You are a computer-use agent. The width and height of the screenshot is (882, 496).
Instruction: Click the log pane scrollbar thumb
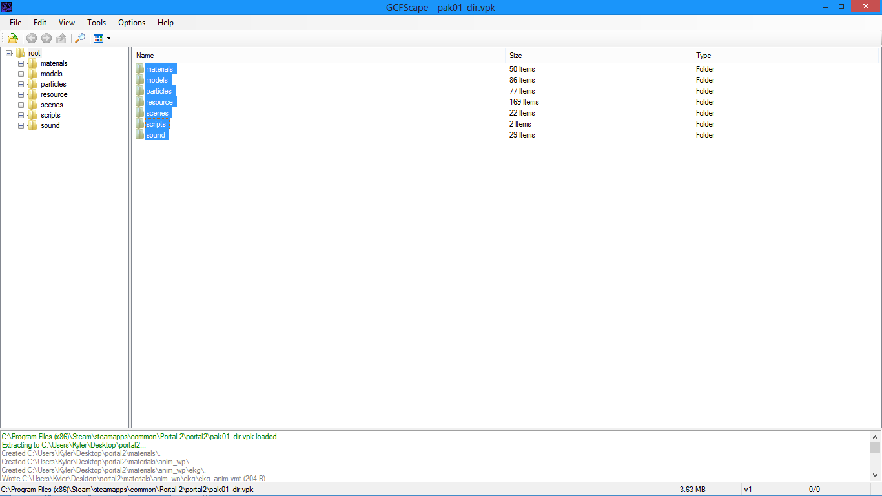(875, 448)
